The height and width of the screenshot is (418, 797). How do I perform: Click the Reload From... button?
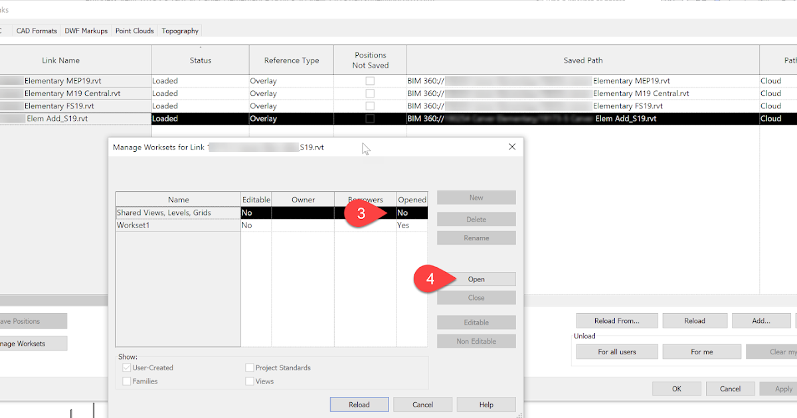pos(616,320)
